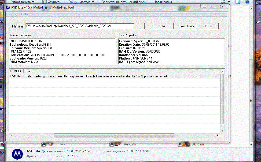261x162 pixels.
Task: Click the Creation Date 05/09/2011 line
Action: [144, 44]
